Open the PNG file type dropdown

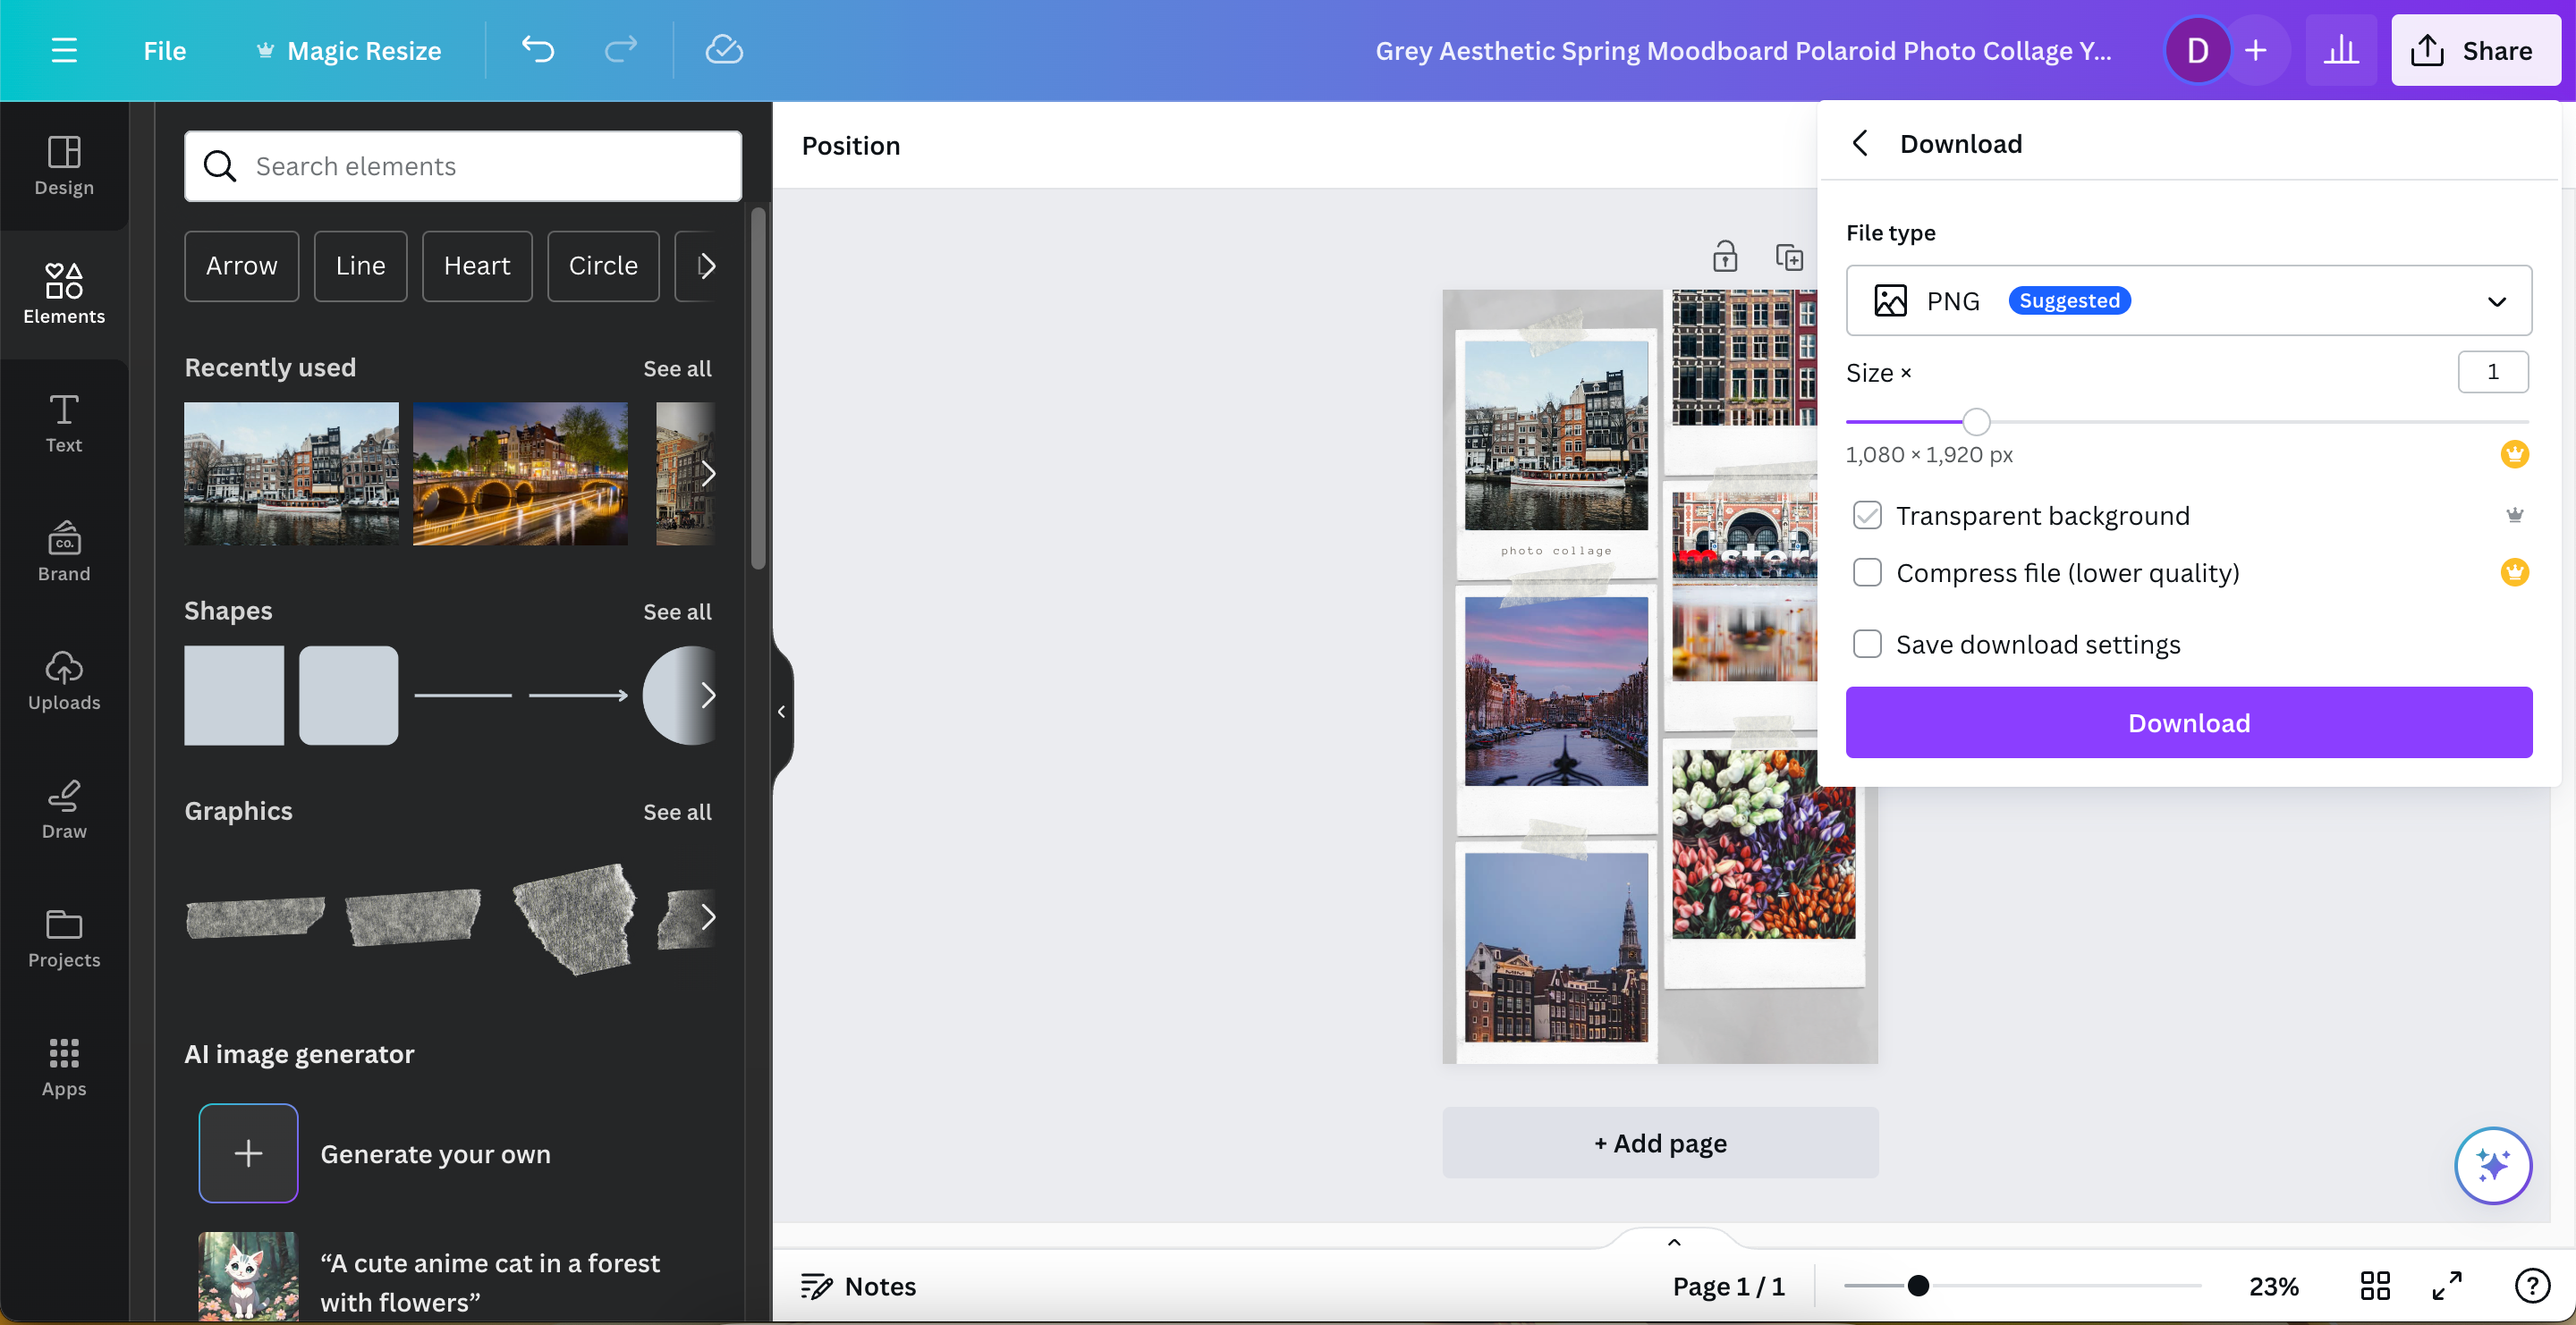[2188, 300]
